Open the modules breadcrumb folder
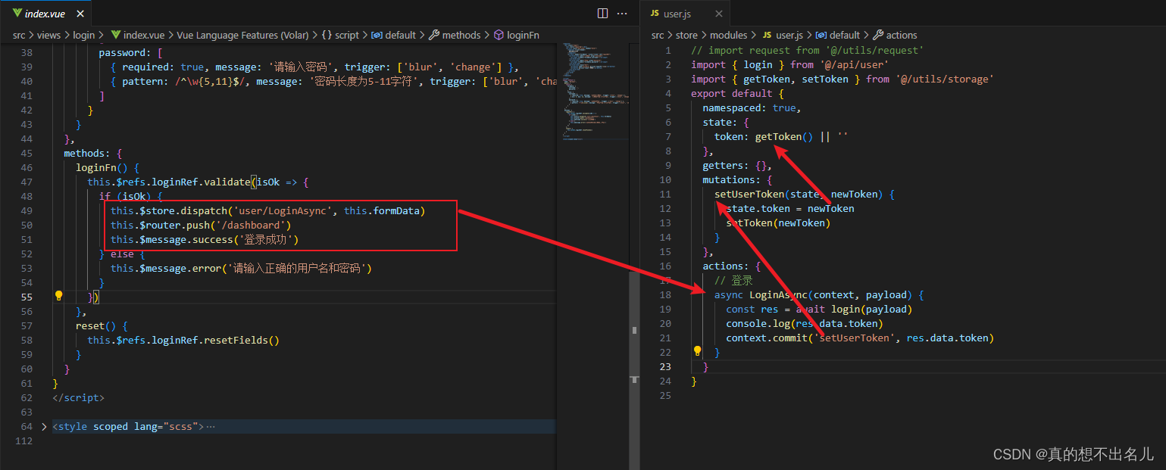Viewport: 1166px width, 470px height. (728, 35)
